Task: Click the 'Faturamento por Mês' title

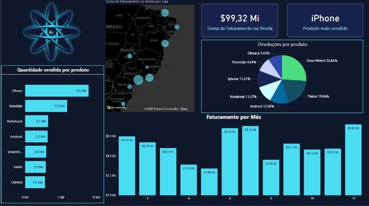Action: [234, 117]
